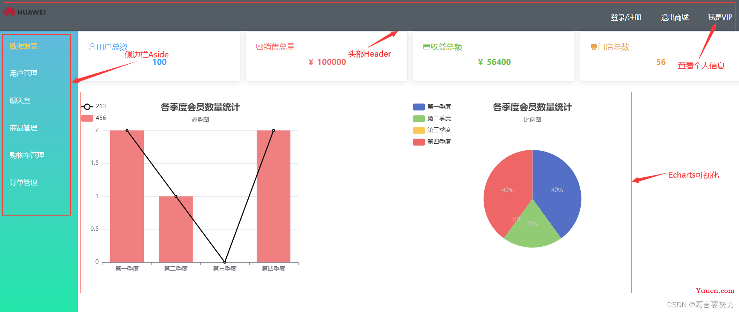Toggle 第一季度 blue pie legend
Screen dimensions: 739x312
point(432,107)
